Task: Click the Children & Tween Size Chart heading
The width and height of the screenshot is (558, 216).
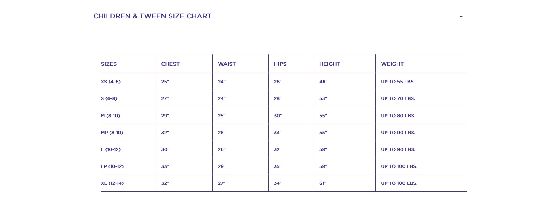Action: coord(153,16)
